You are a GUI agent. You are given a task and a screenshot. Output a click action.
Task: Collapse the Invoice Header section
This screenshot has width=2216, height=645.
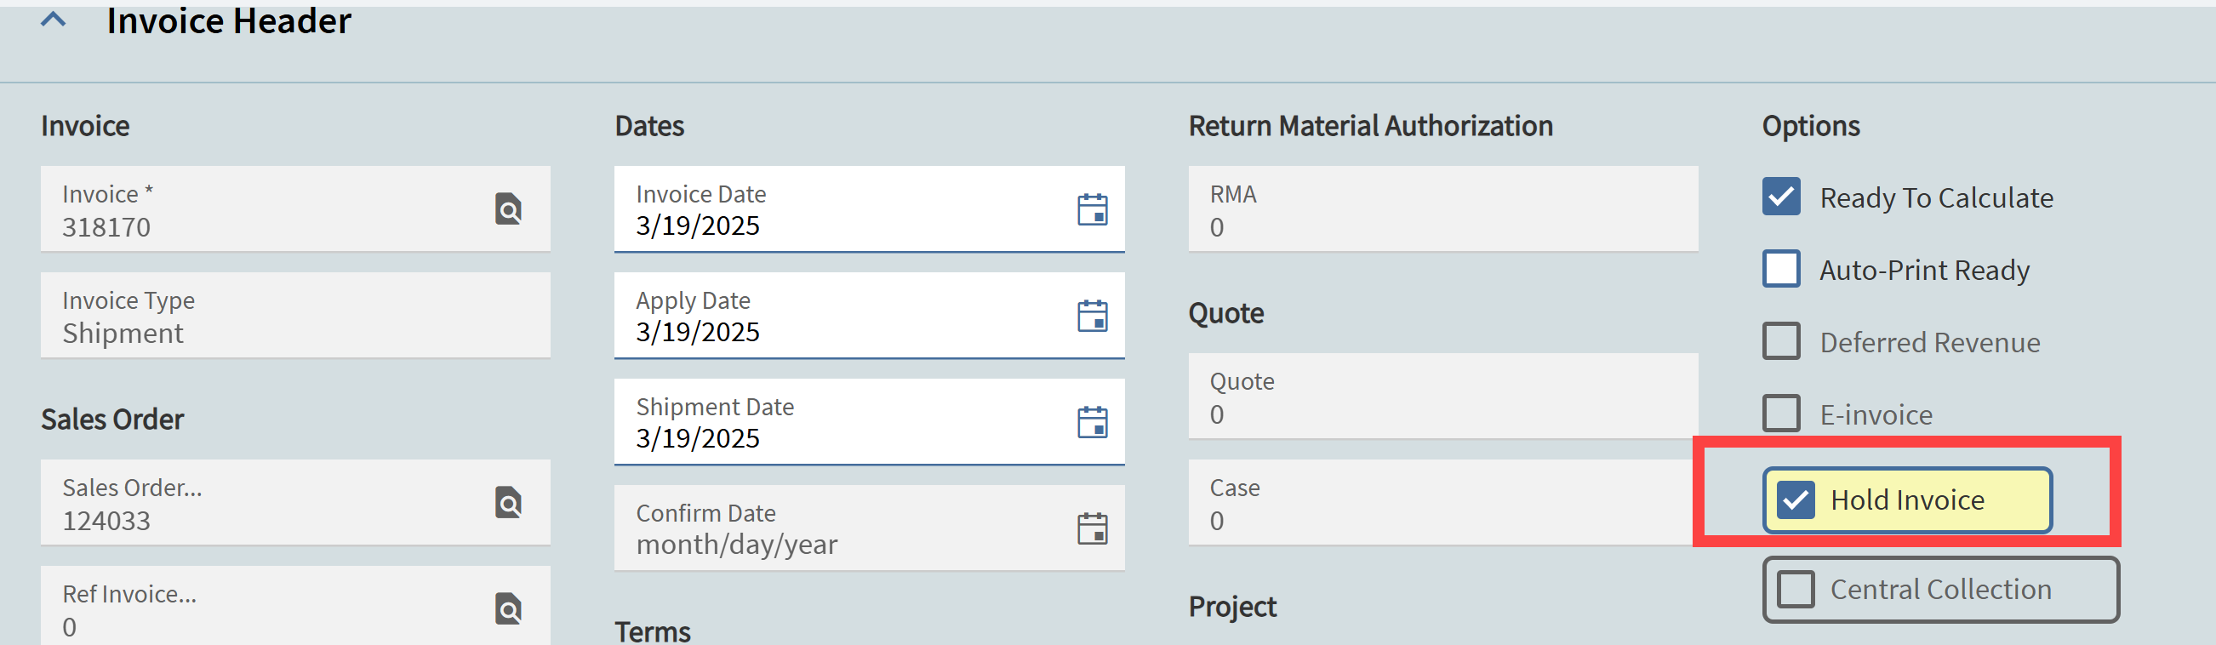(x=54, y=20)
